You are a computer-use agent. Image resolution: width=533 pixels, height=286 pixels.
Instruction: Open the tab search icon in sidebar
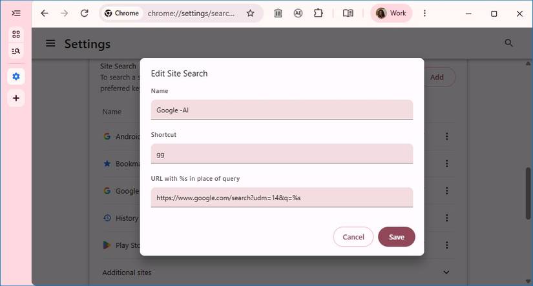16,51
